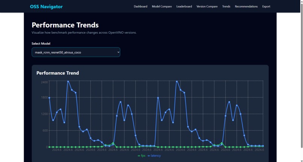Open the Model Compare page

click(x=162, y=6)
